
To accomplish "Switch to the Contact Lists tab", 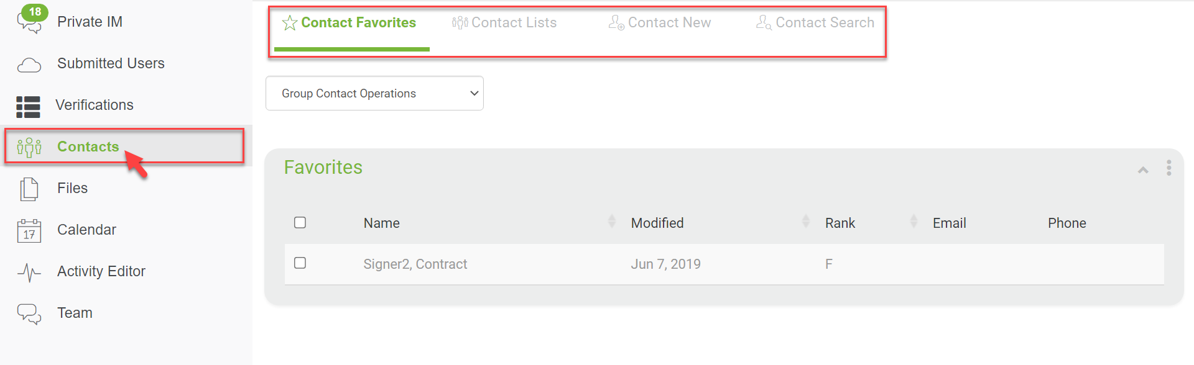I will [504, 23].
